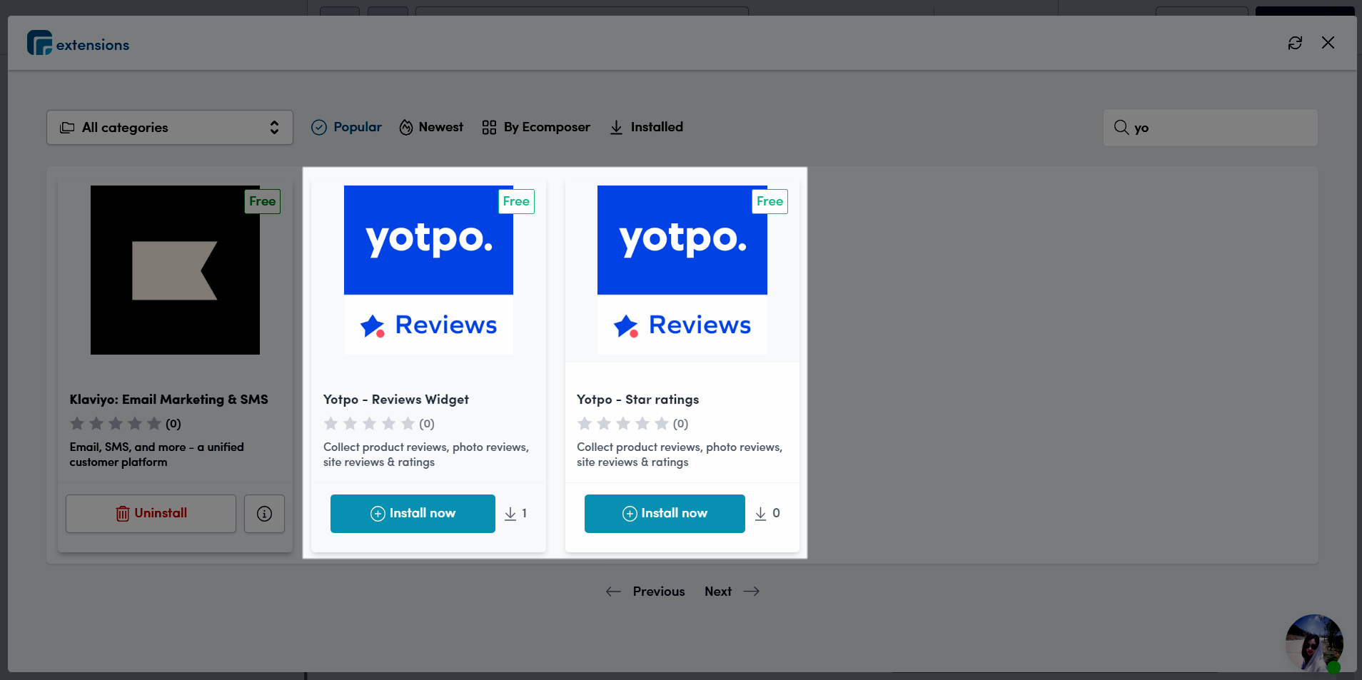Click the download count icon showing 0
Image resolution: width=1362 pixels, height=680 pixels.
pyautogui.click(x=761, y=514)
